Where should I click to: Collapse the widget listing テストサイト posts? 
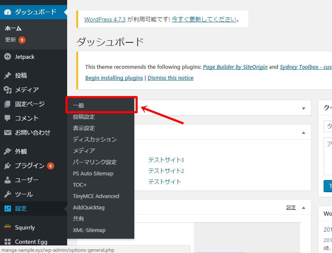pos(303,133)
